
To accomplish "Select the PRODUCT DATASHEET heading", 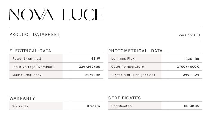I will pyautogui.click(x=35, y=34).
